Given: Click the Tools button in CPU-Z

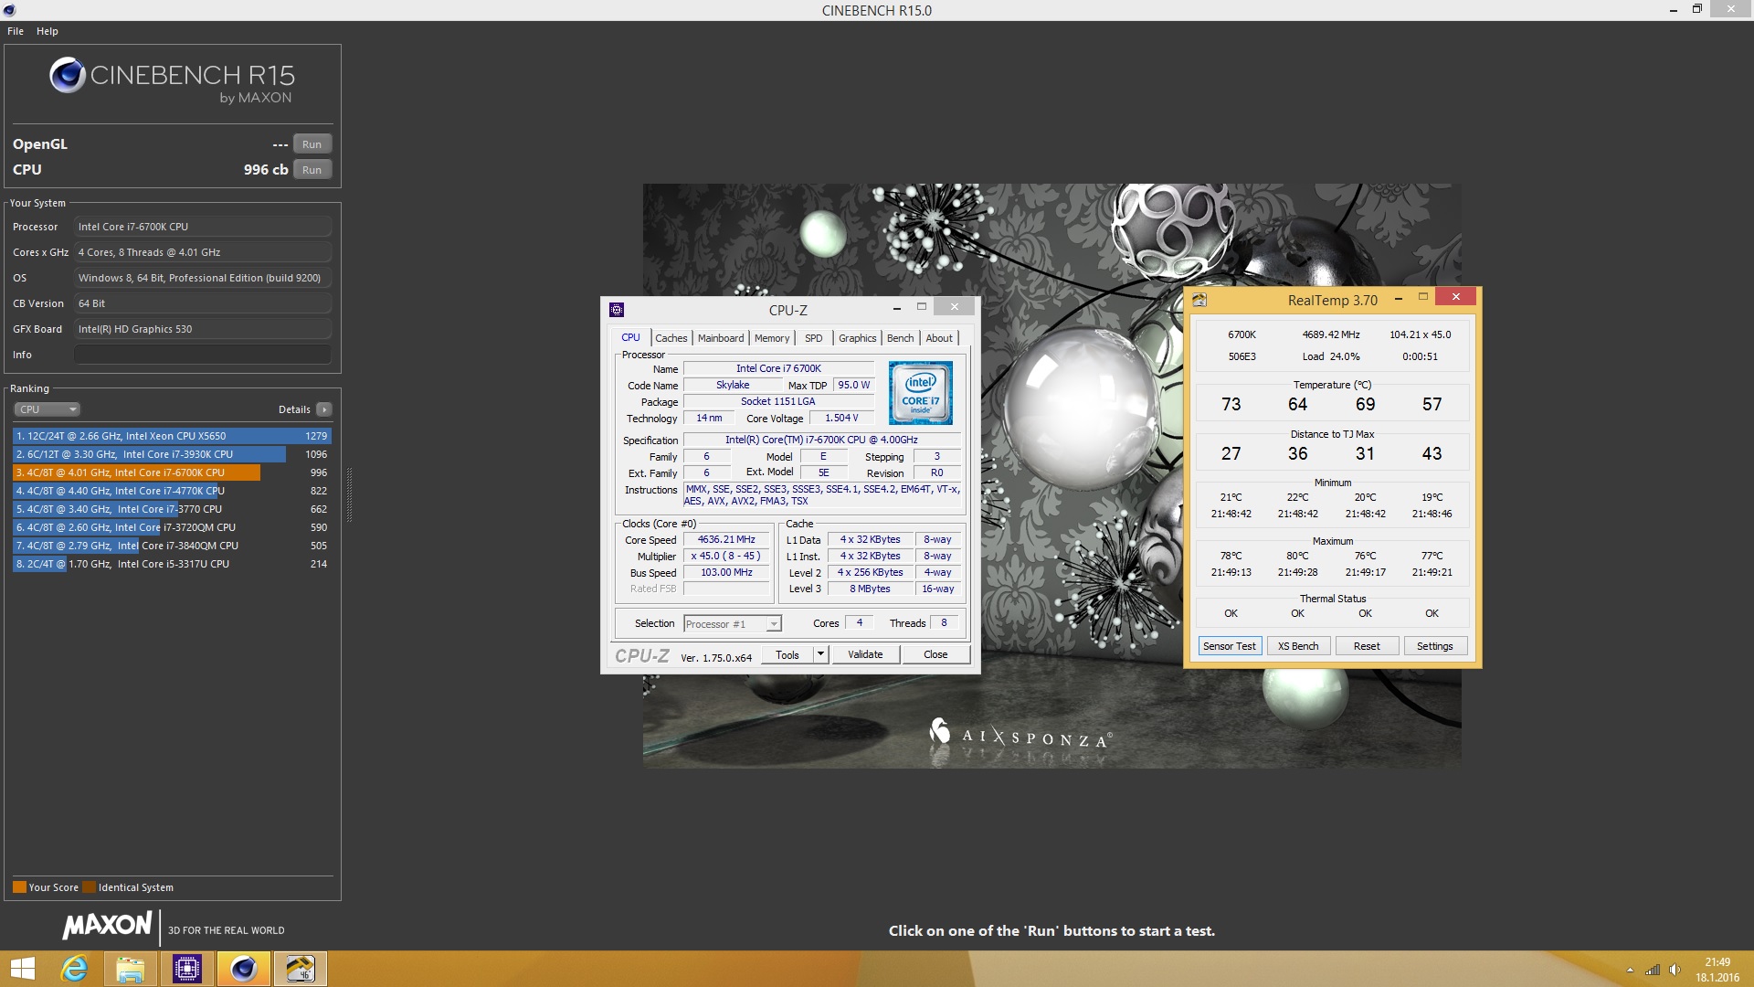Looking at the screenshot, I should (x=787, y=654).
